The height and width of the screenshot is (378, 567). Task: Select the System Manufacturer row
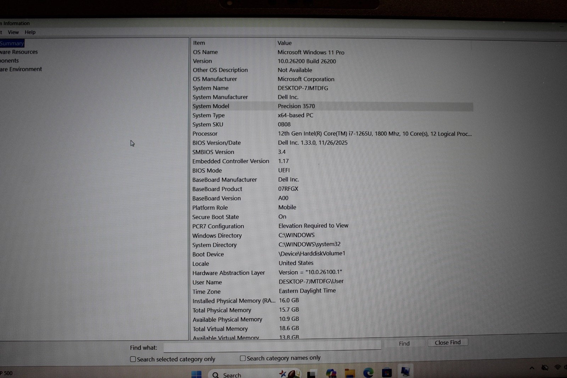pos(332,97)
